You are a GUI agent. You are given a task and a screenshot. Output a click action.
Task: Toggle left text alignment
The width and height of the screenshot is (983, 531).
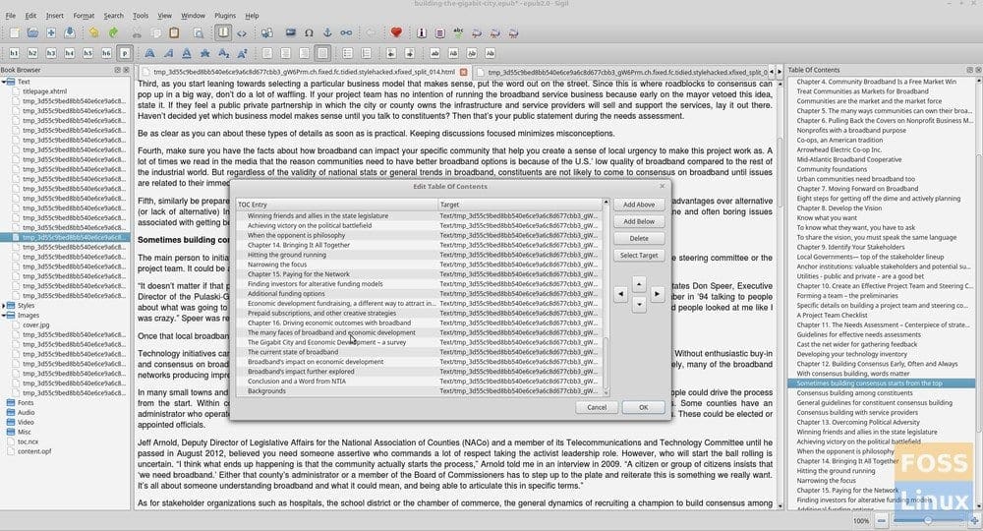pyautogui.click(x=267, y=53)
